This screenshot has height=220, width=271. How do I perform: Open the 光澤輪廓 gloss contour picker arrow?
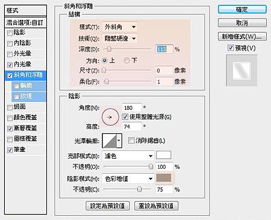click(x=119, y=140)
